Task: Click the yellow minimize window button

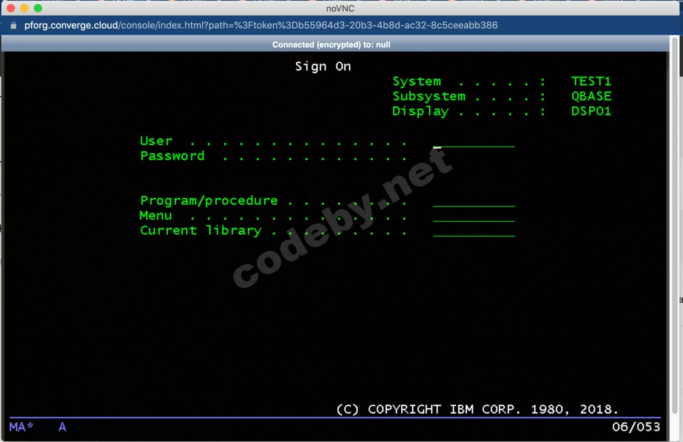Action: click(25, 8)
